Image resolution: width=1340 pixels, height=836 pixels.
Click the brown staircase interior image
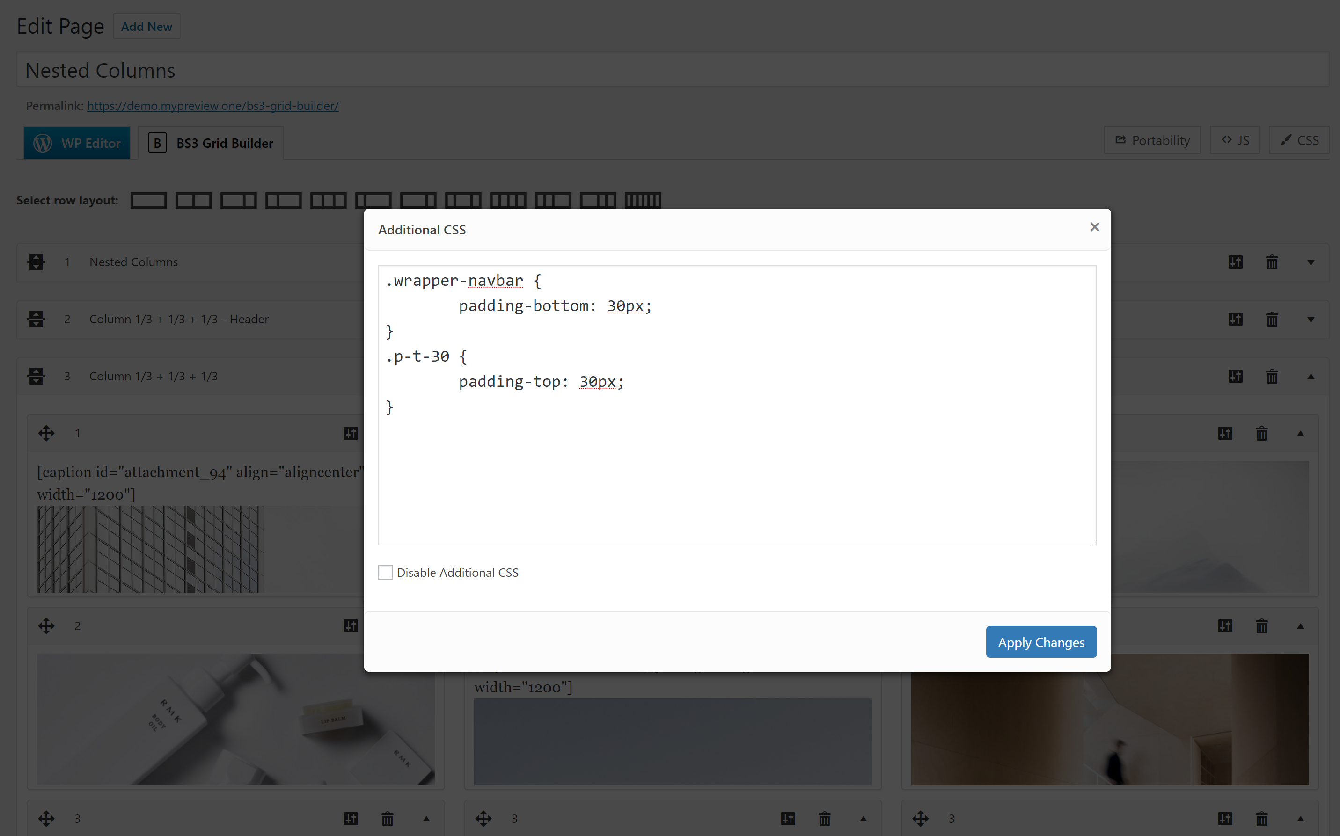point(1110,720)
